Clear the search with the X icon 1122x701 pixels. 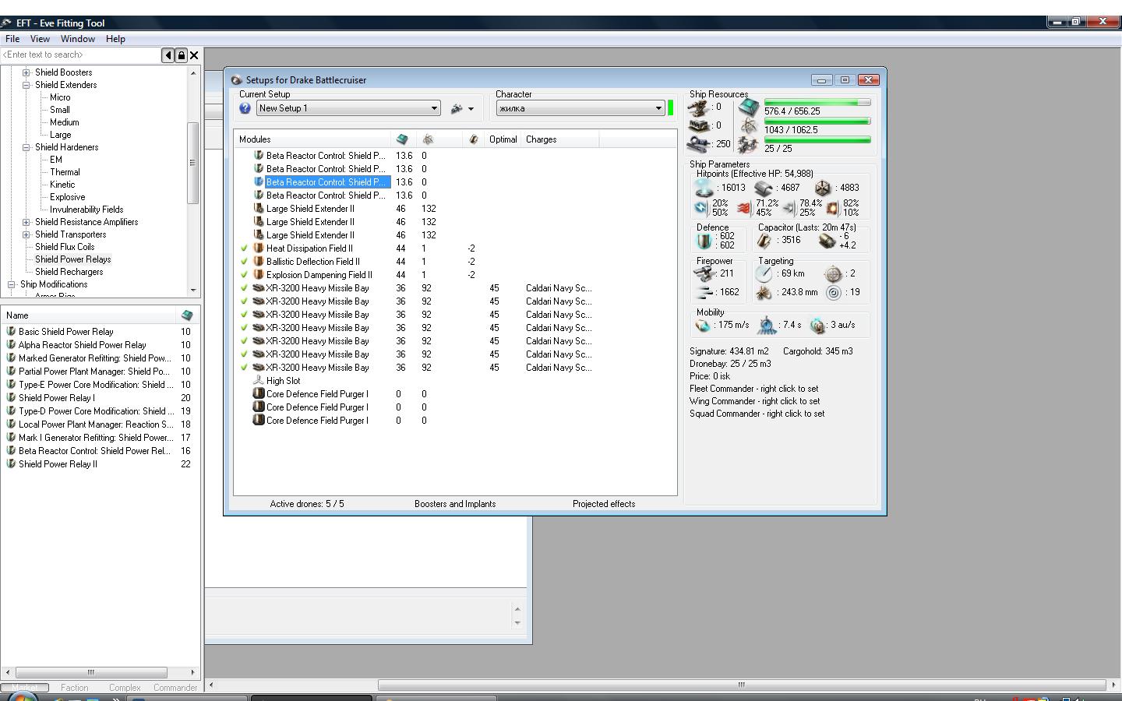click(x=194, y=55)
